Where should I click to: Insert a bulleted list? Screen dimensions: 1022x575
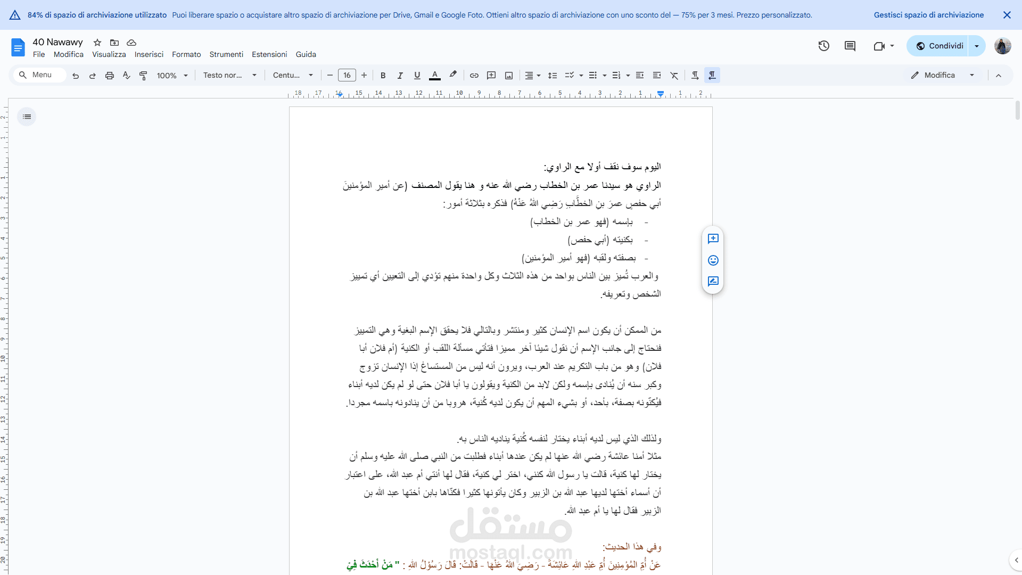click(593, 76)
